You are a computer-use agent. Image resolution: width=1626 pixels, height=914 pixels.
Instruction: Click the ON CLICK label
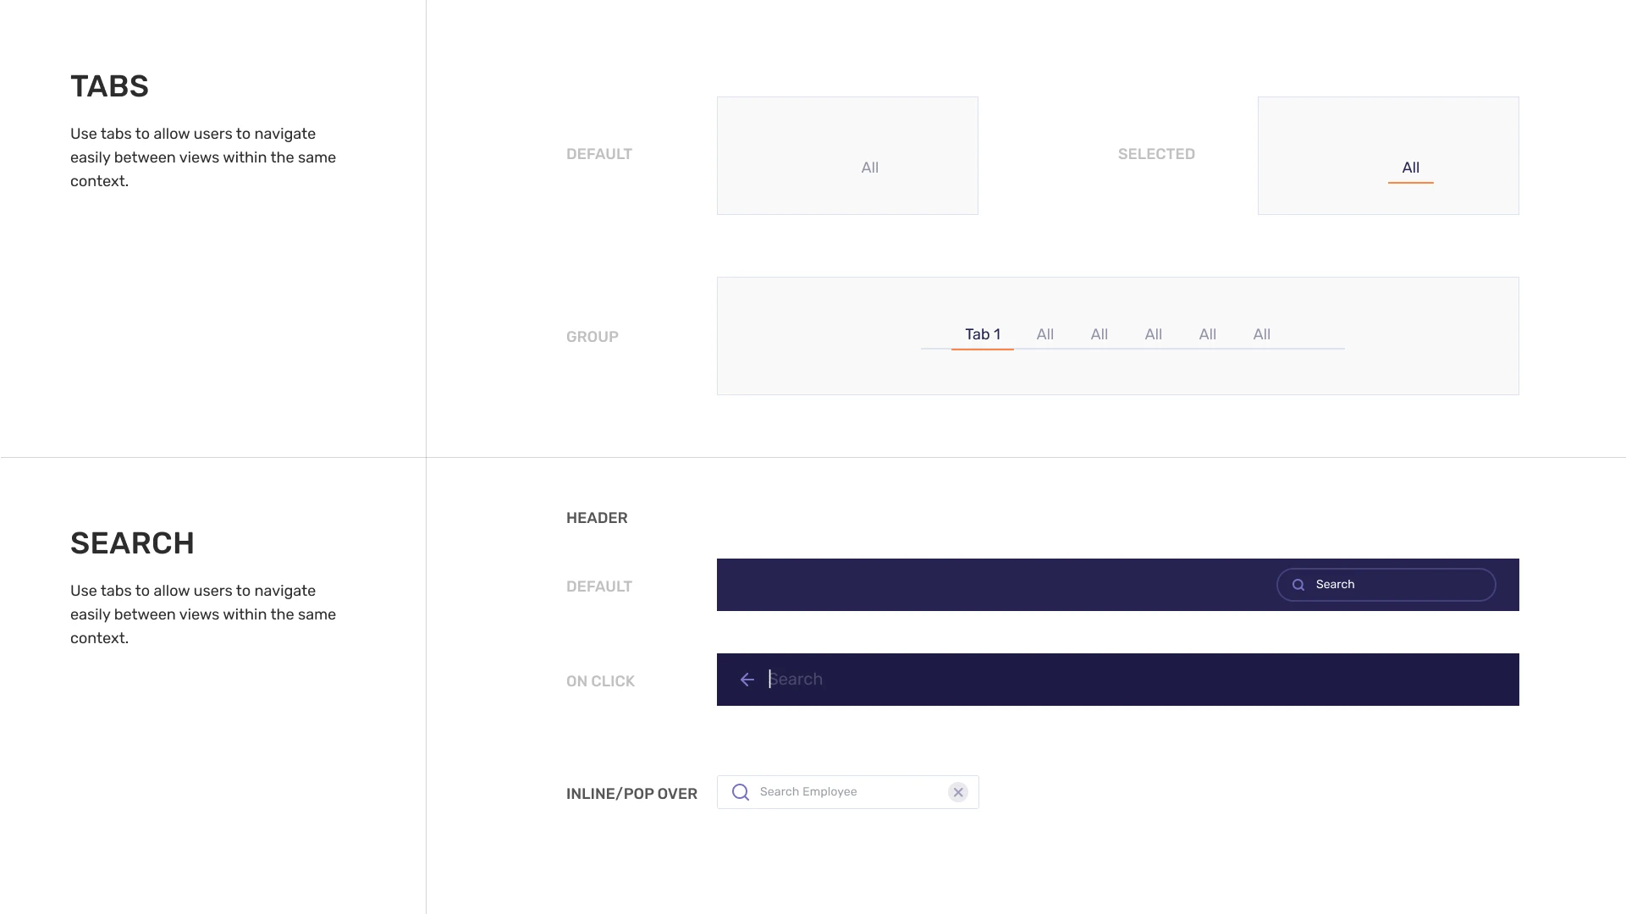click(x=600, y=681)
